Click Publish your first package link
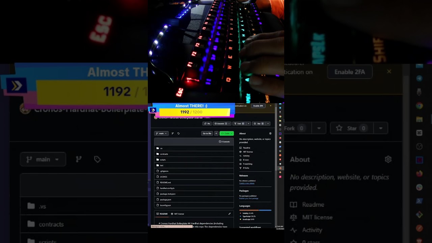The image size is (432, 243). click(x=249, y=198)
